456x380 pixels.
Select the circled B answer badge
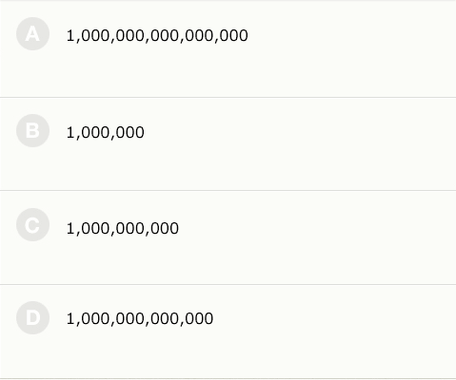point(32,131)
